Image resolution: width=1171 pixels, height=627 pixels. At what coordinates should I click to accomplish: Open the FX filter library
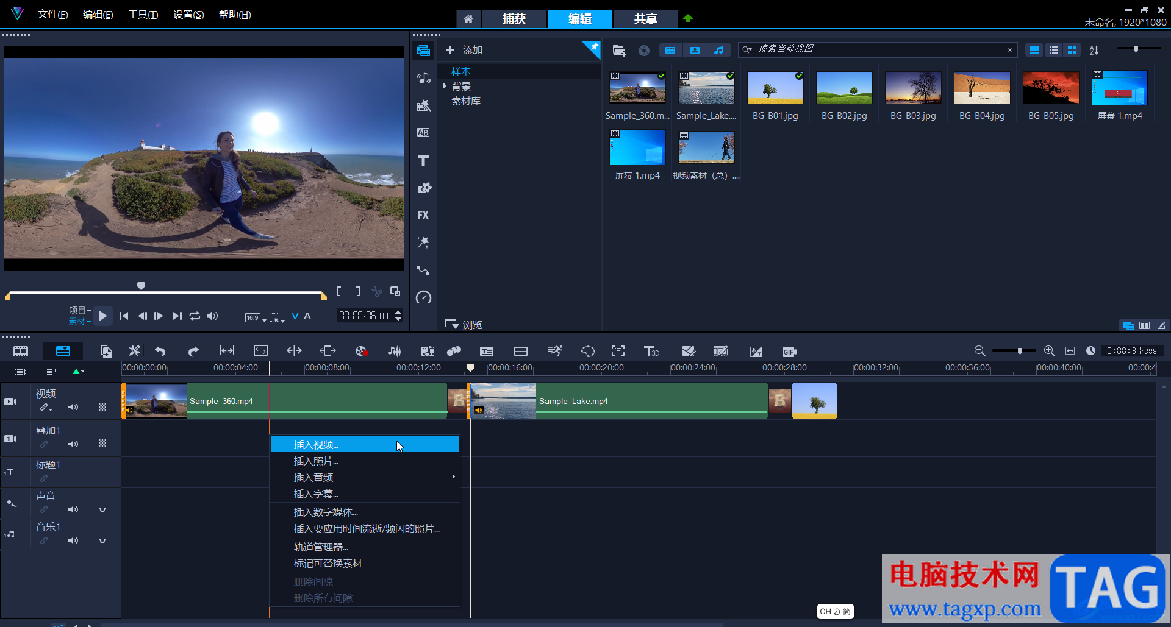pos(423,215)
